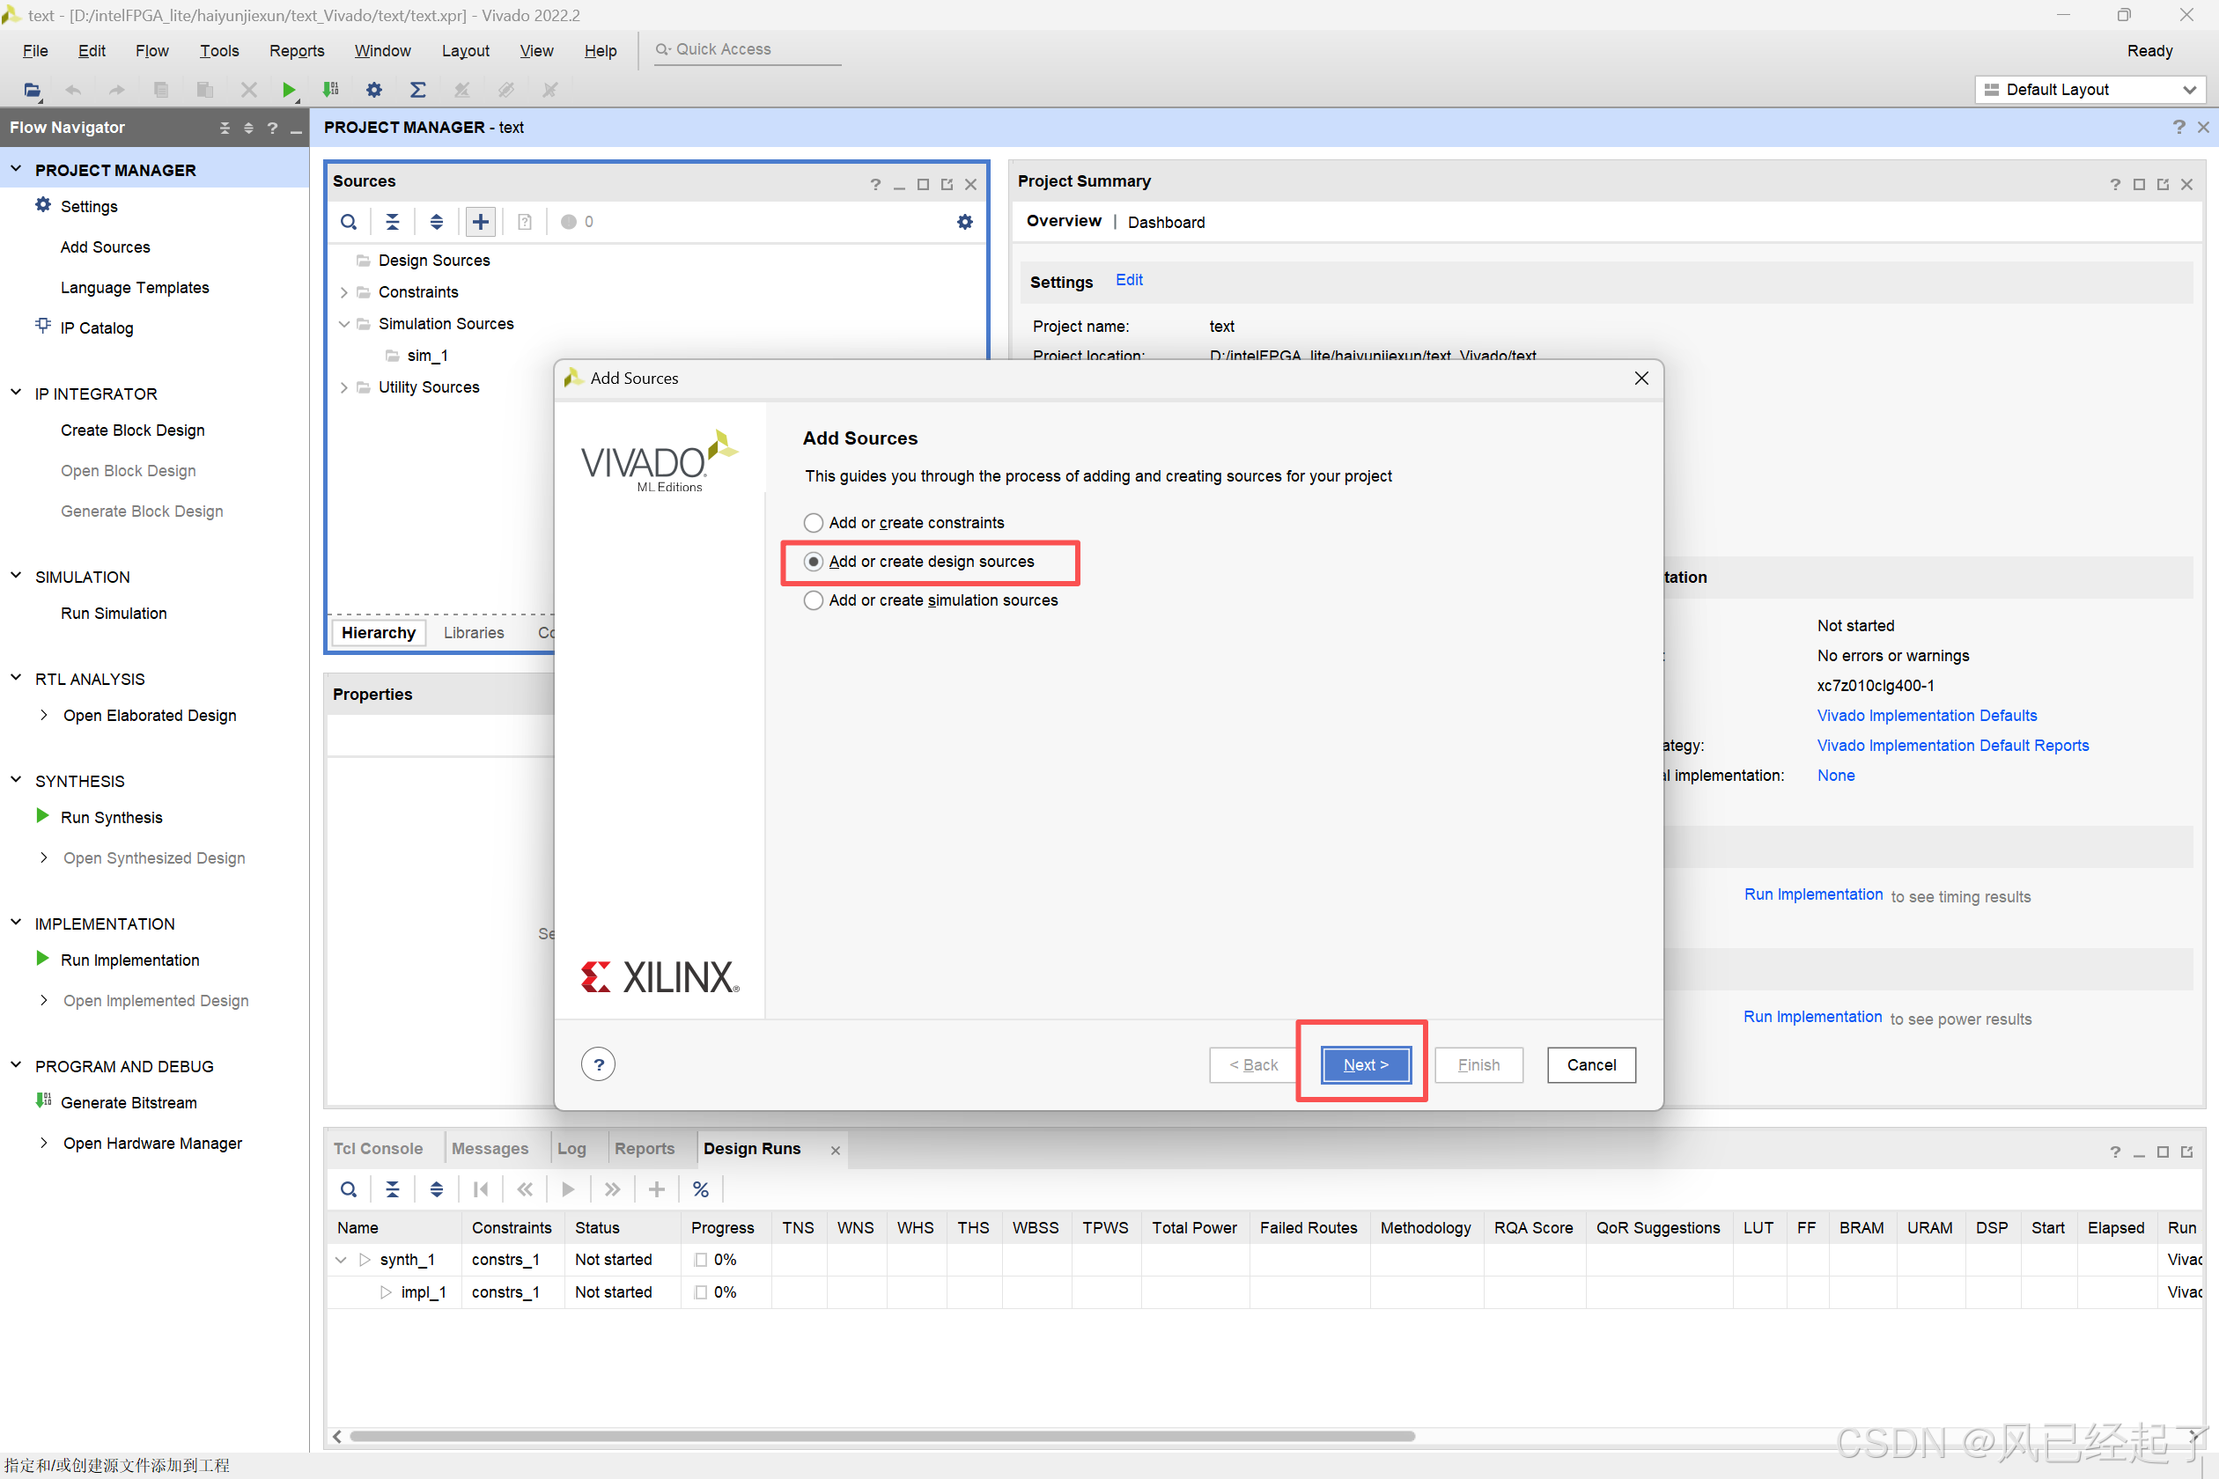This screenshot has width=2219, height=1479.
Task: Open Settings gear icon in main toolbar
Action: (x=373, y=90)
